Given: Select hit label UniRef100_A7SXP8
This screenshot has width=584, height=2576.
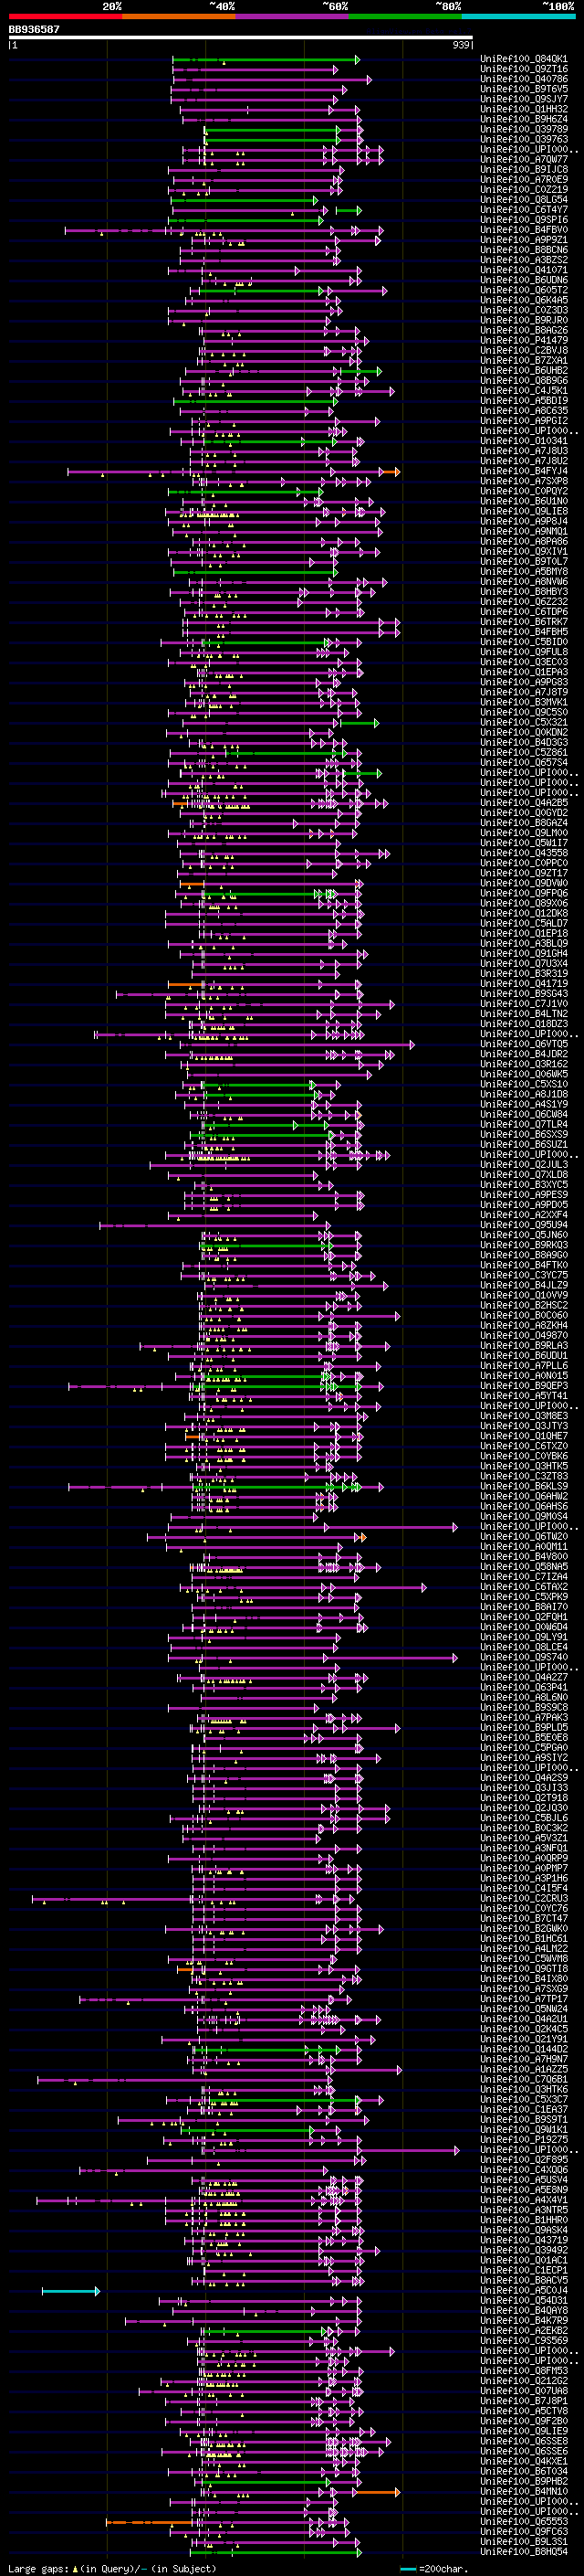Looking at the screenshot, I should [524, 481].
